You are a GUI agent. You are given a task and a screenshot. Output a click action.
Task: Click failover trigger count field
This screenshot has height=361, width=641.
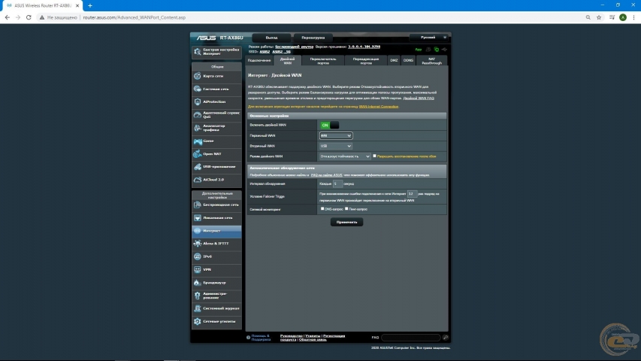coord(412,193)
